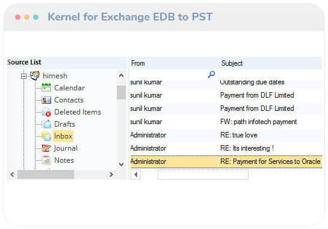Screen dimensions: 328x229
Task: Click the Deleted Items icon
Action: (x=46, y=112)
